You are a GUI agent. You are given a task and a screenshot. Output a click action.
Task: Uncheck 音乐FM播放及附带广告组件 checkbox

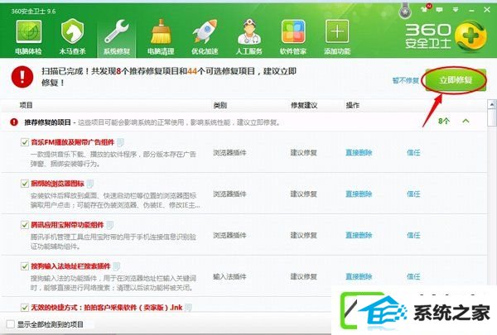24,142
